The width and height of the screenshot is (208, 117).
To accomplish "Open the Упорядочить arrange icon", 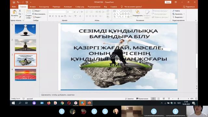I will 137,12.
